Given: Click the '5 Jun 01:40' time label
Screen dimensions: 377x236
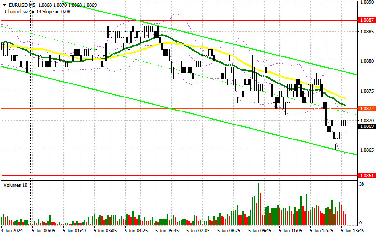Looking at the screenshot, I should (x=74, y=231).
